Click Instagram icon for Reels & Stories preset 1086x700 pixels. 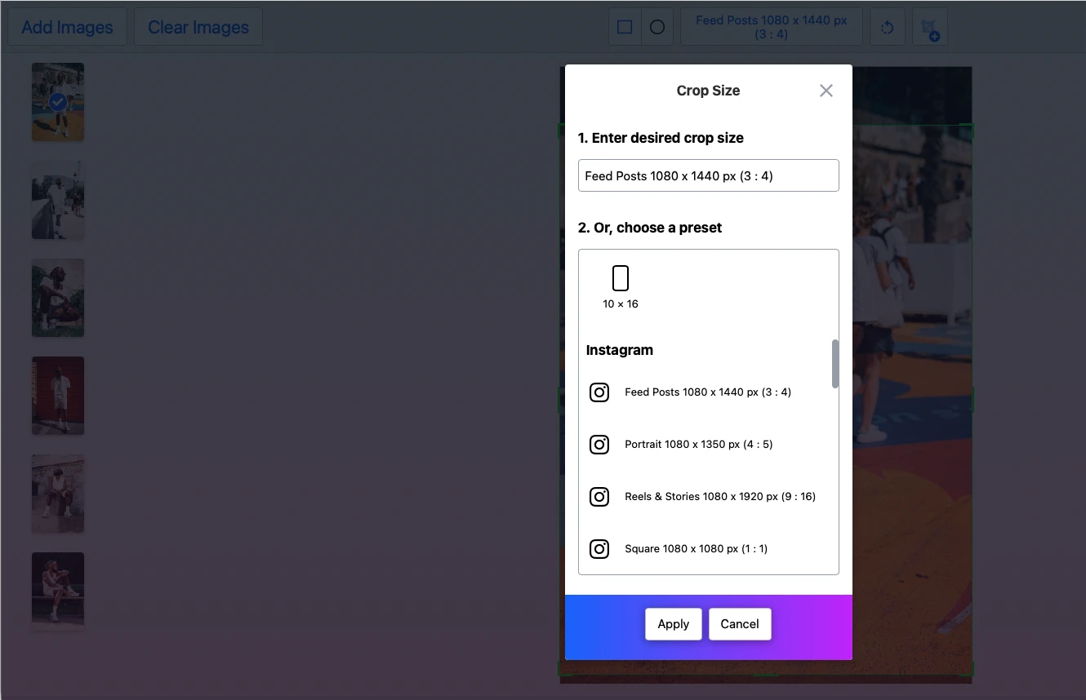[599, 497]
